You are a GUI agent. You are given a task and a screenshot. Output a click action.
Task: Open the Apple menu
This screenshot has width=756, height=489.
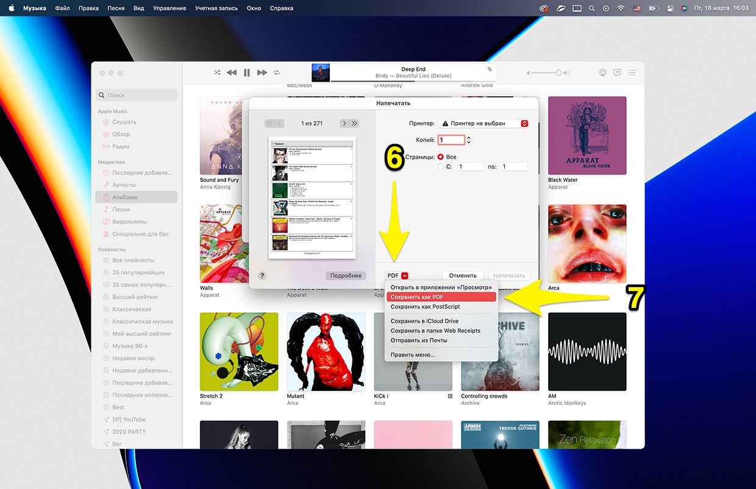pos(11,8)
